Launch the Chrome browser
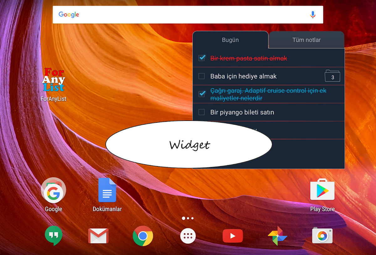The width and height of the screenshot is (376, 255). [x=143, y=236]
